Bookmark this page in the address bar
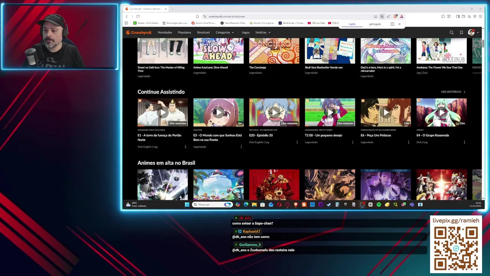 click(197, 16)
